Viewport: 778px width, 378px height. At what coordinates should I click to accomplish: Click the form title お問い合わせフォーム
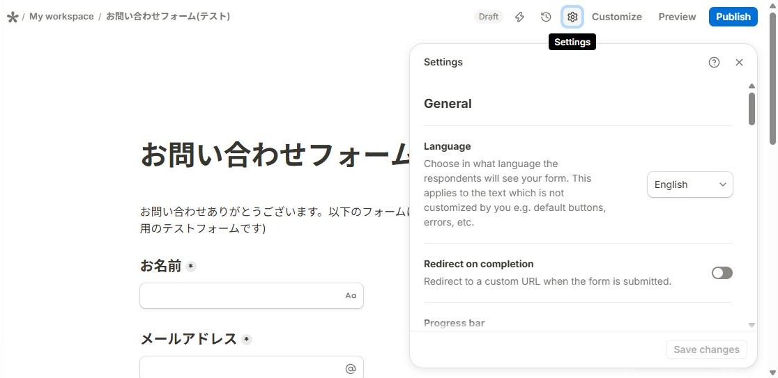(x=275, y=155)
